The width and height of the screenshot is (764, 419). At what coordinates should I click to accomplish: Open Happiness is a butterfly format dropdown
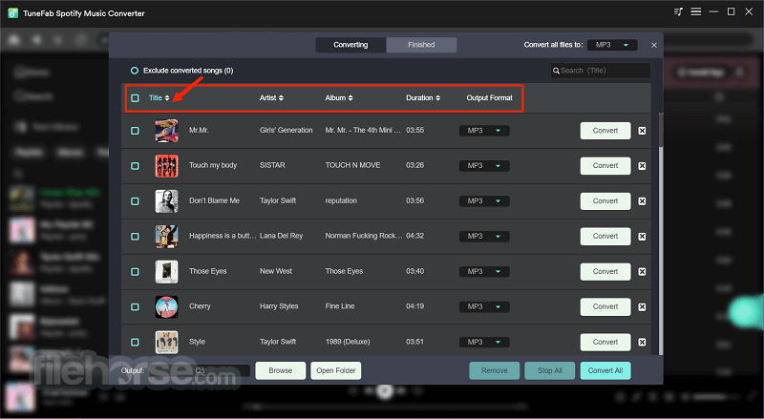(x=484, y=237)
